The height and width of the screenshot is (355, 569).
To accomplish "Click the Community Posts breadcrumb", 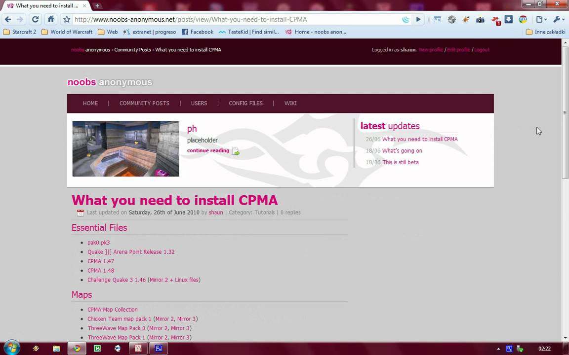I will point(132,50).
